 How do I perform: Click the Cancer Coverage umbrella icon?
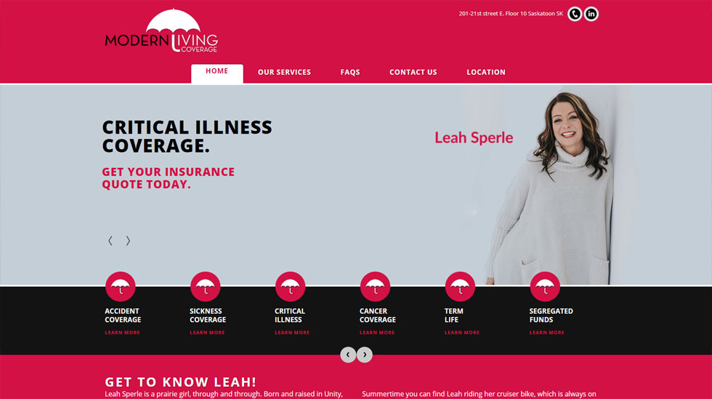[375, 286]
